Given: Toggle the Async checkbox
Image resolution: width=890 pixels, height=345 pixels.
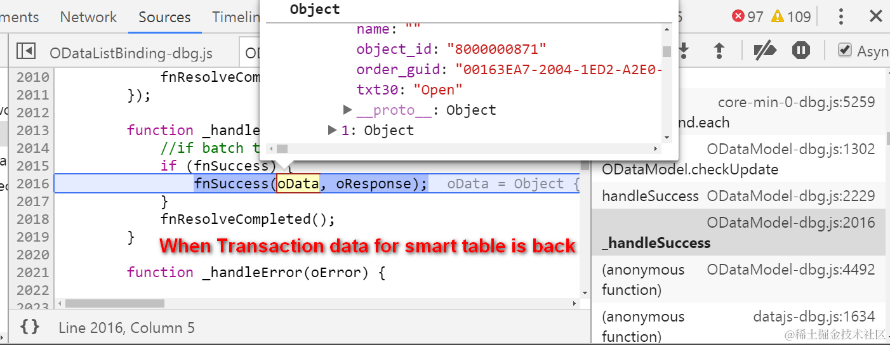Looking at the screenshot, I should pyautogui.click(x=844, y=51).
